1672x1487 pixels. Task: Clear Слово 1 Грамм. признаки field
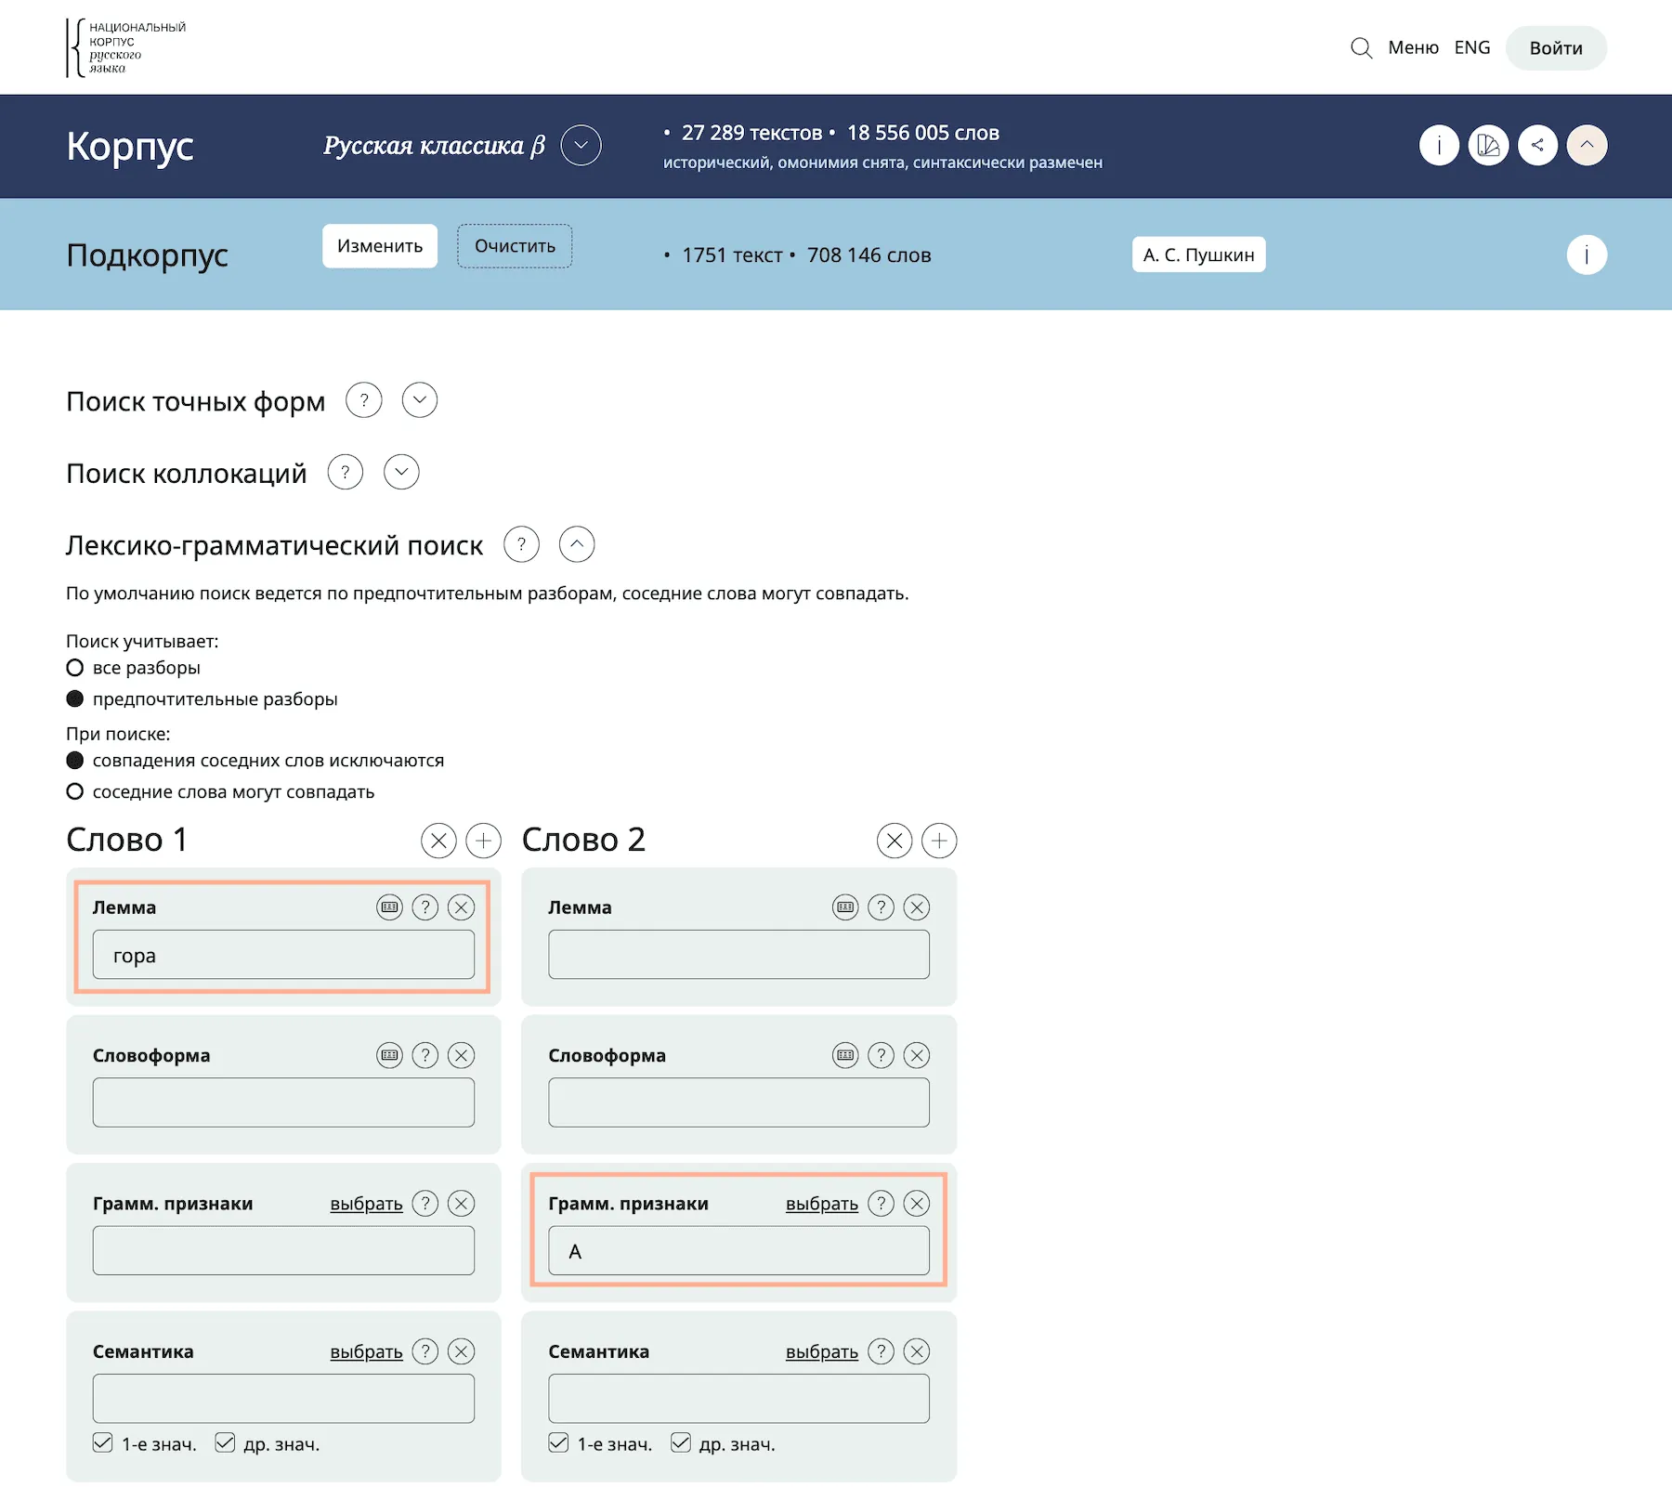click(462, 1204)
